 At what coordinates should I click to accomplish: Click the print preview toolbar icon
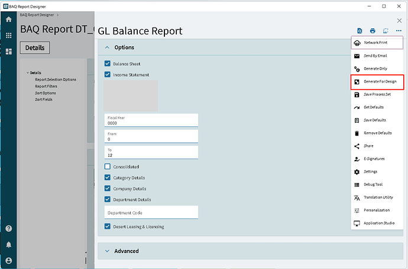(360, 31)
